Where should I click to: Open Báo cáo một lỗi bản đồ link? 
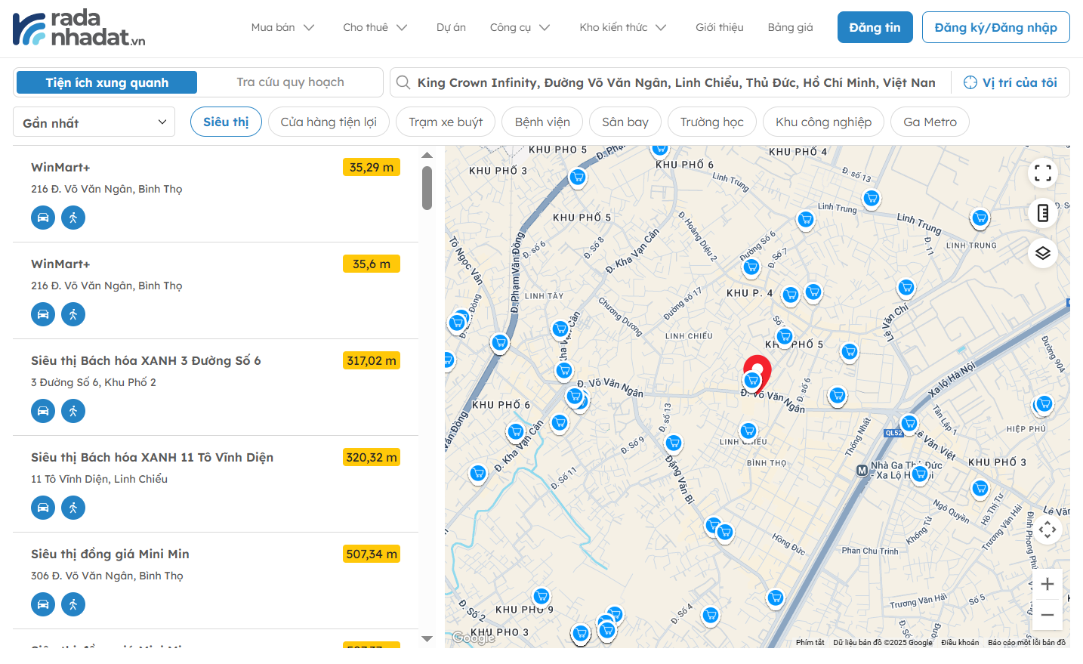pyautogui.click(x=1026, y=643)
